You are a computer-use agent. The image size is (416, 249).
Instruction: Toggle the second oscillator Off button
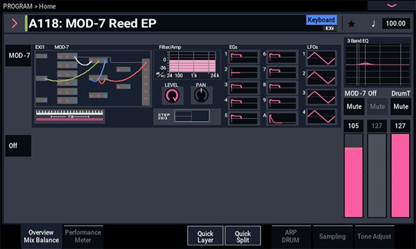(18, 146)
